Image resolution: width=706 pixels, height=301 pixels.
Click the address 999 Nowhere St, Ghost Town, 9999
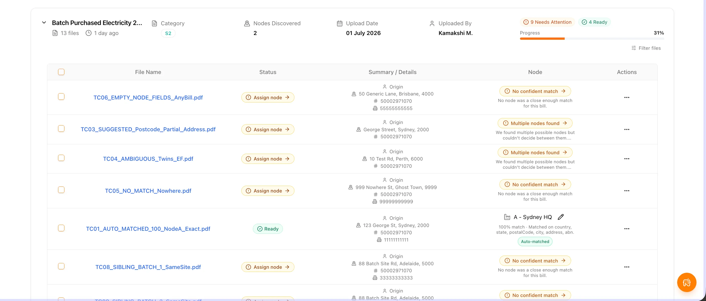click(x=396, y=187)
